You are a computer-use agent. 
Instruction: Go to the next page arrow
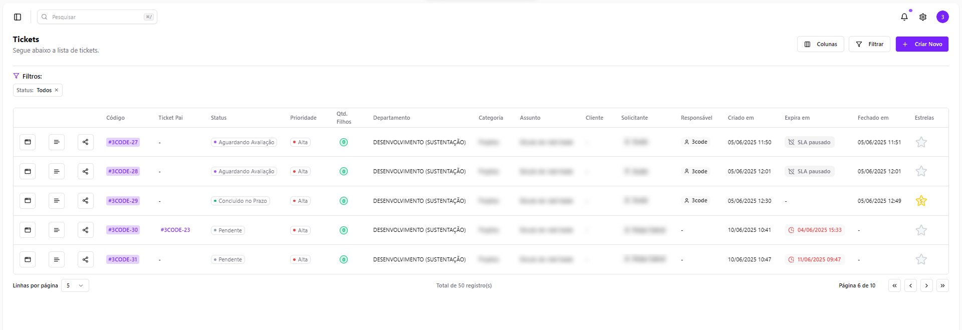pyautogui.click(x=926, y=285)
